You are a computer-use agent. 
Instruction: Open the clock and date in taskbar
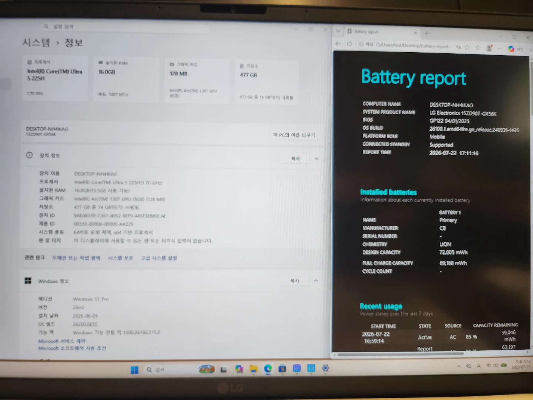pos(521,364)
